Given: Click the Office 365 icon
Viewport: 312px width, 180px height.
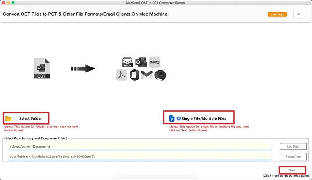Looking at the screenshot, I should tap(134, 75).
